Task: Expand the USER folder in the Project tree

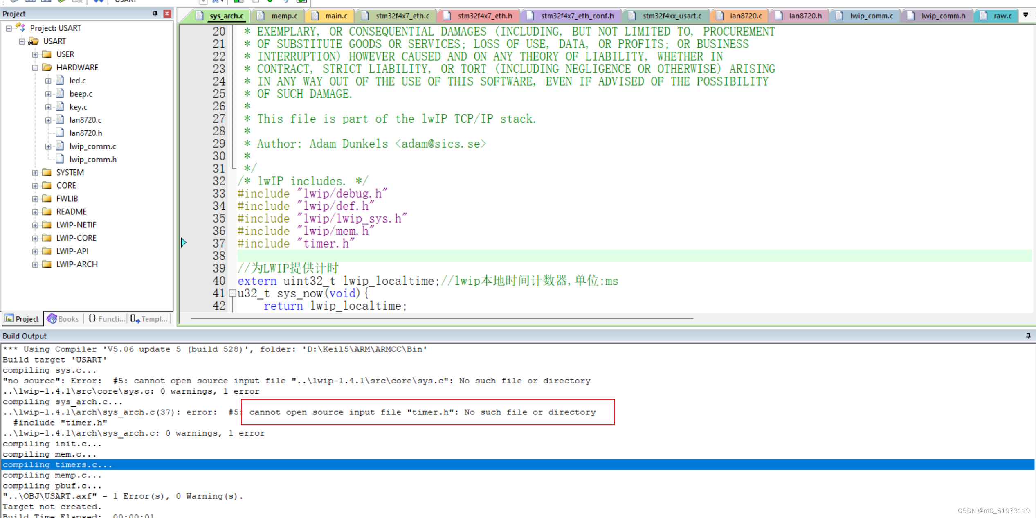Action: [35, 54]
